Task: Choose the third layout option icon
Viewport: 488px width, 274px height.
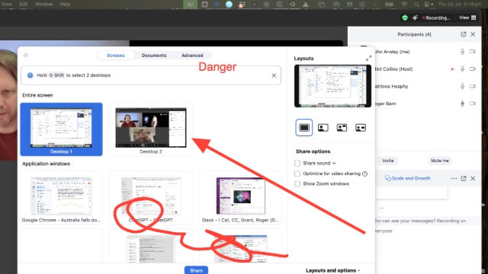Action: (x=342, y=127)
